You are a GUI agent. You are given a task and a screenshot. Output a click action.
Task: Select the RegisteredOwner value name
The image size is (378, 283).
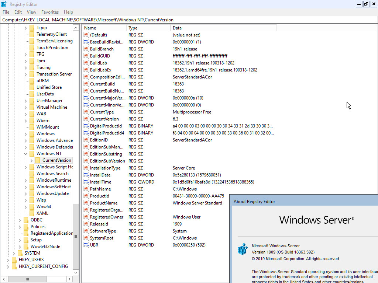coord(107,217)
